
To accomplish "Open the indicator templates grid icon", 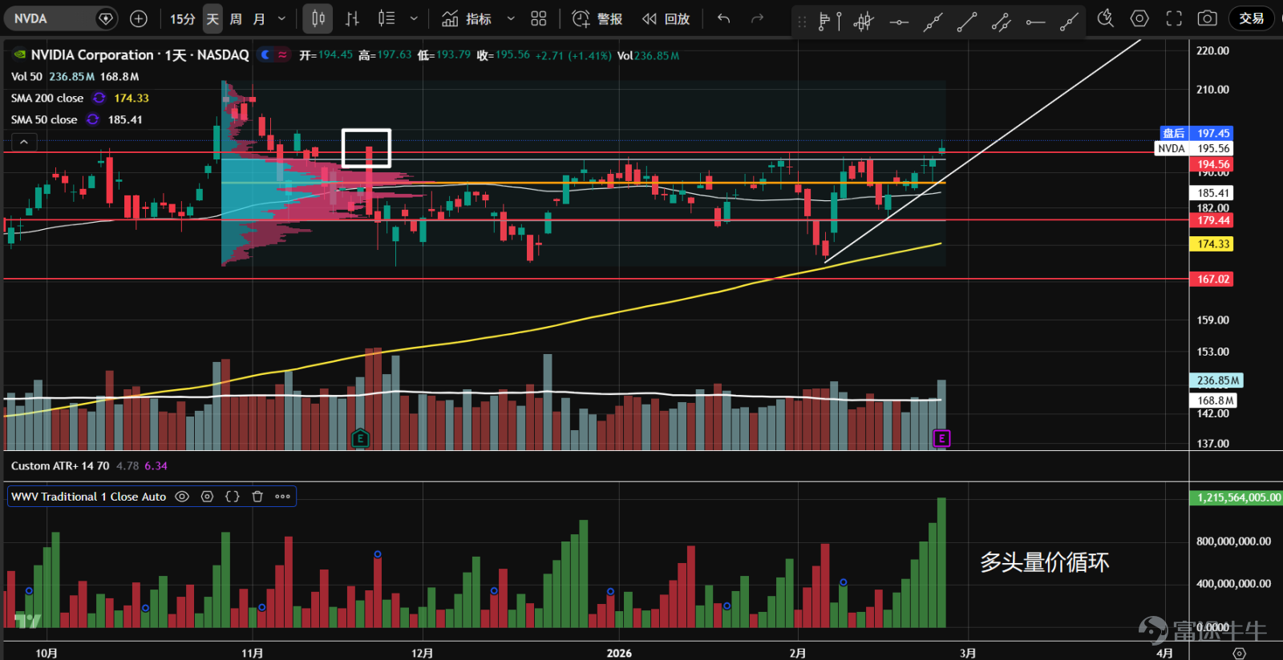I will click(x=539, y=18).
